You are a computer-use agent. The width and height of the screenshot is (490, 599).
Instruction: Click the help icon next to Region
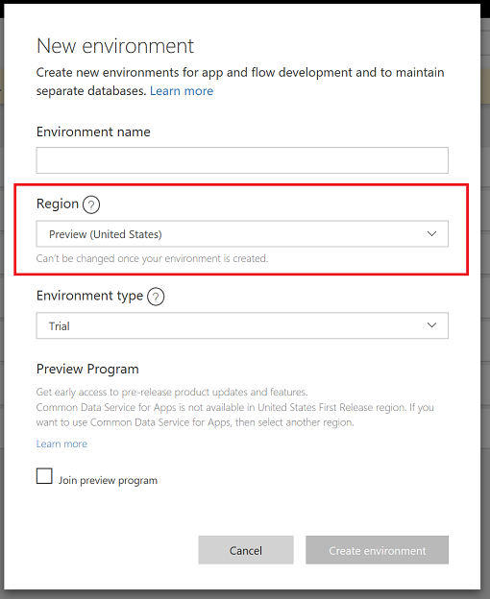coord(91,204)
